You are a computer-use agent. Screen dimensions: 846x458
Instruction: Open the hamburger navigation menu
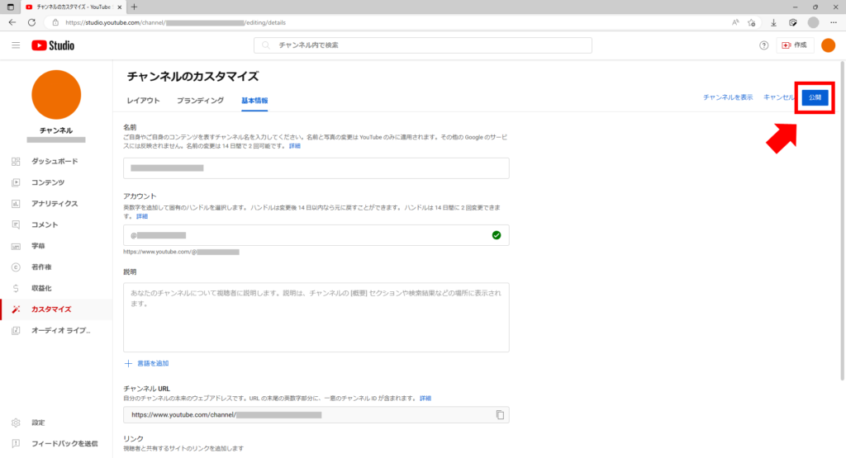click(16, 45)
